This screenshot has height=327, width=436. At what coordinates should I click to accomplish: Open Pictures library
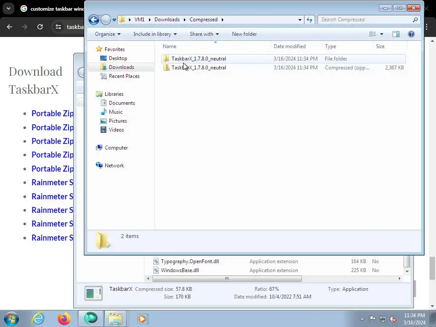click(x=118, y=120)
